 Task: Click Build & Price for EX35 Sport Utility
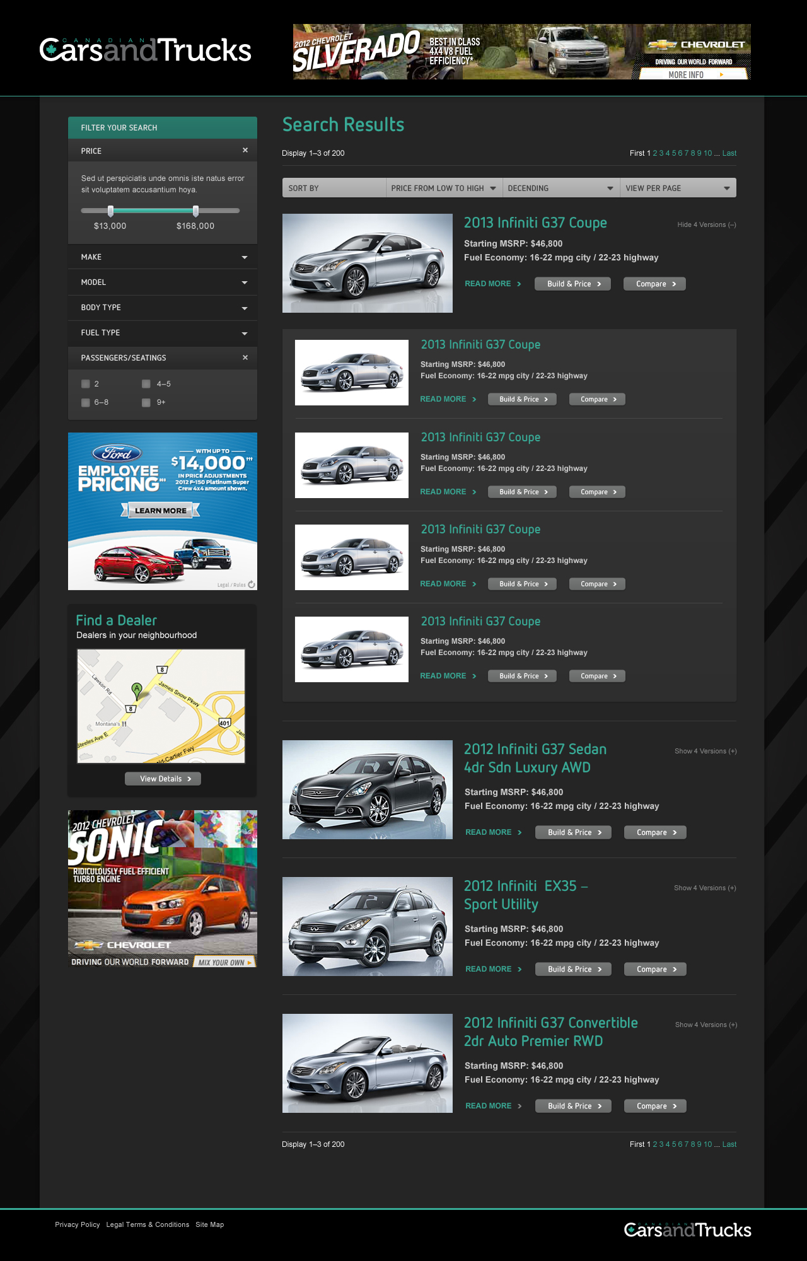[573, 969]
